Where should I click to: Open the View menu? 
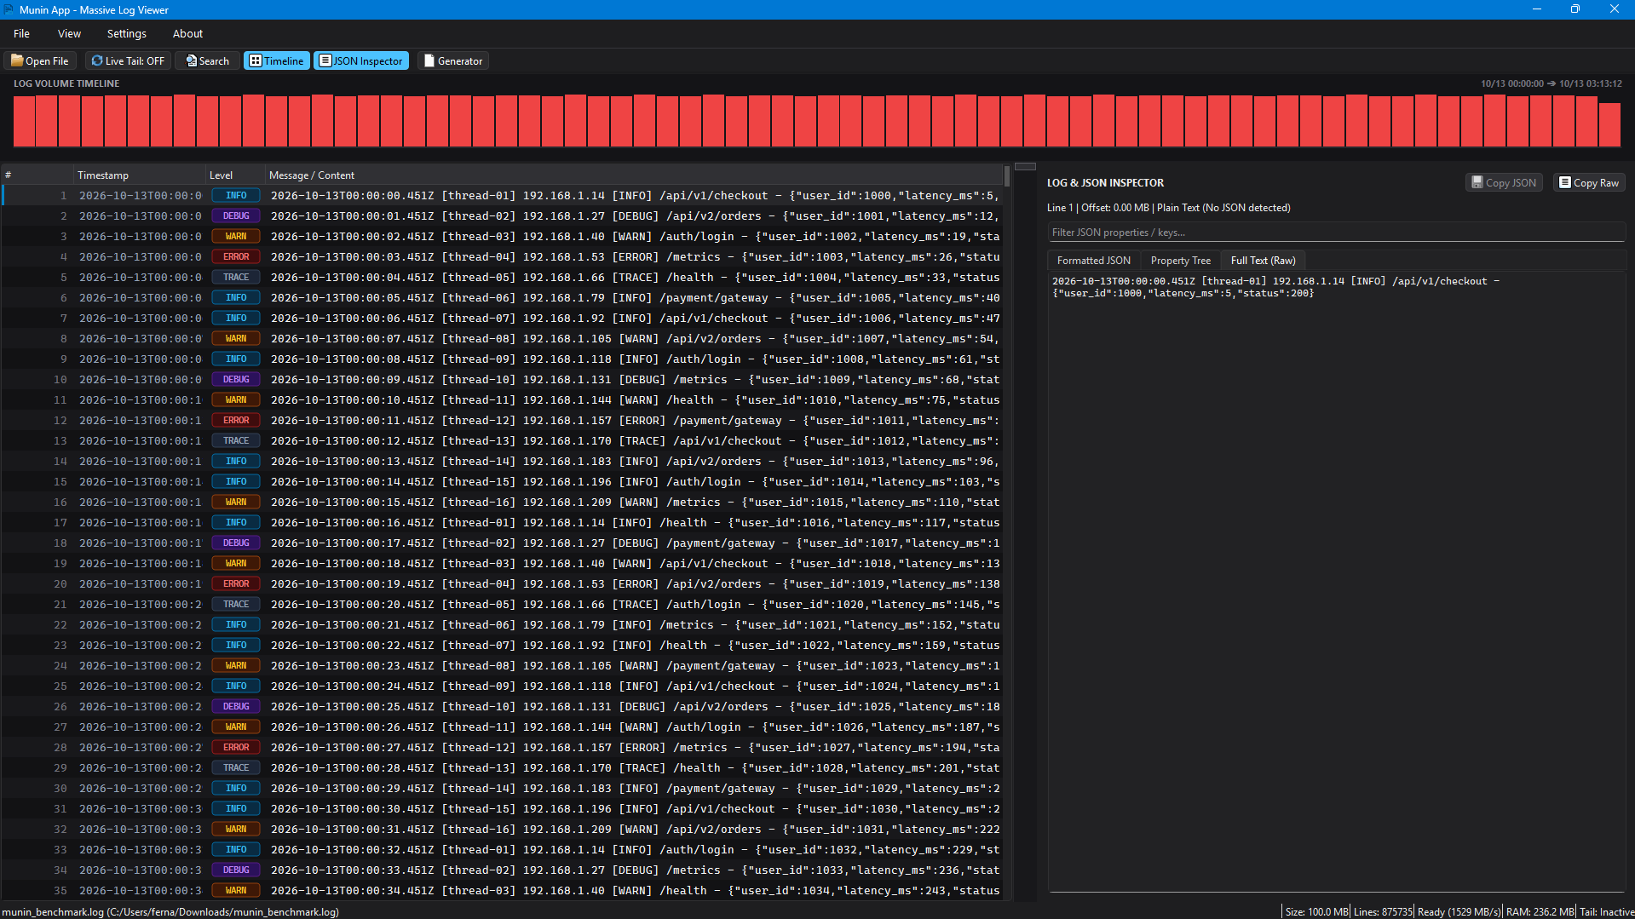(69, 34)
